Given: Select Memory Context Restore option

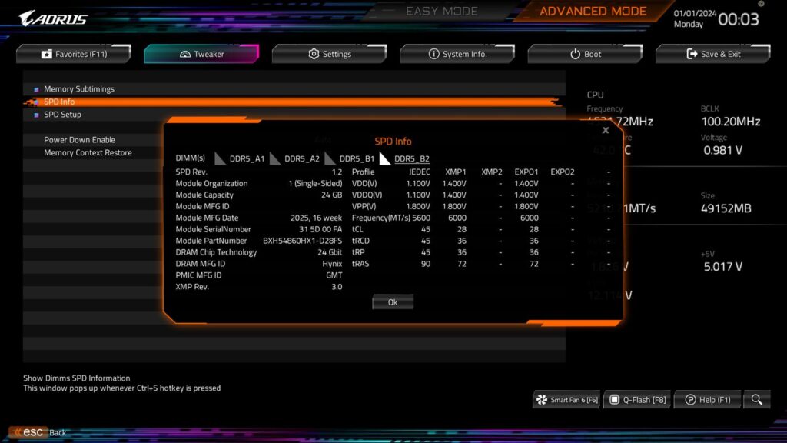Looking at the screenshot, I should pos(88,152).
